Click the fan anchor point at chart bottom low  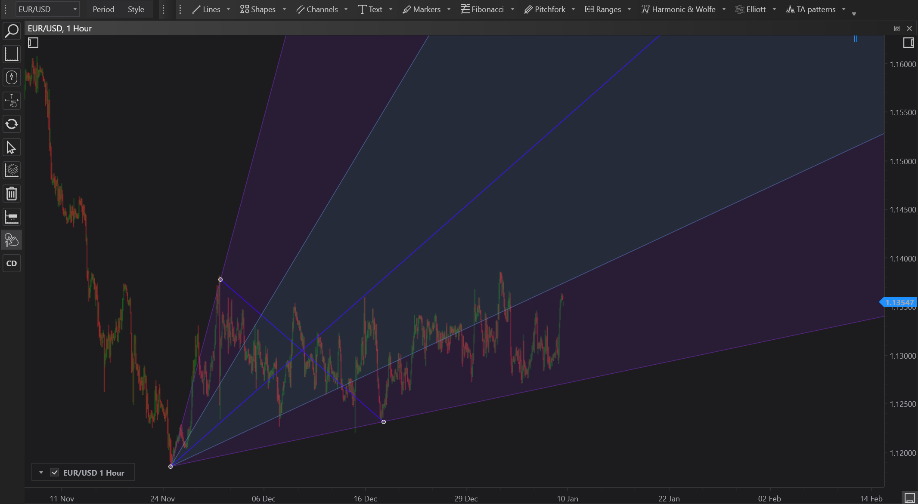pyautogui.click(x=171, y=466)
